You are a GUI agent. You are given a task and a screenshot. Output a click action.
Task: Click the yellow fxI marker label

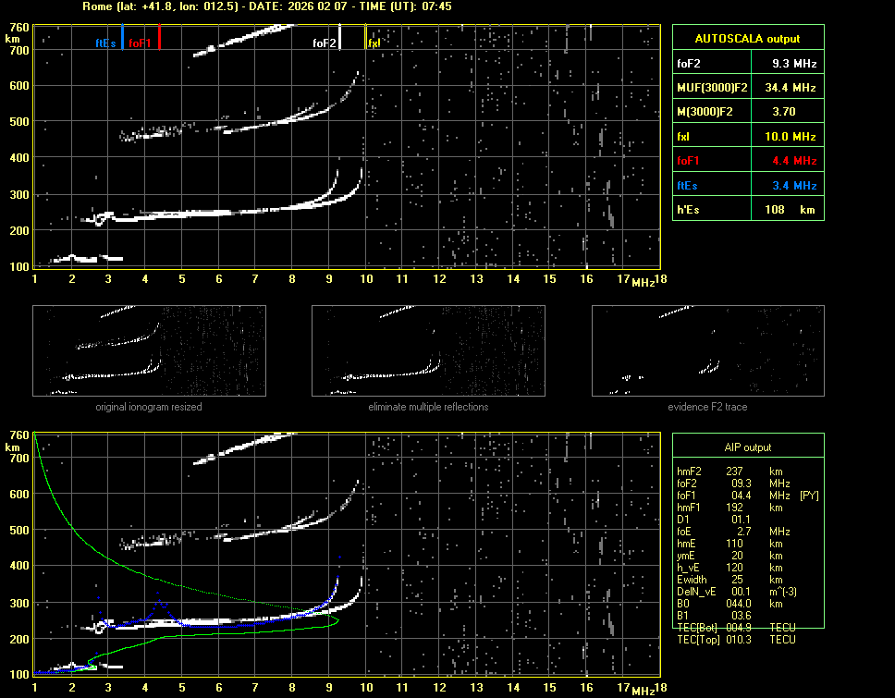pos(374,43)
